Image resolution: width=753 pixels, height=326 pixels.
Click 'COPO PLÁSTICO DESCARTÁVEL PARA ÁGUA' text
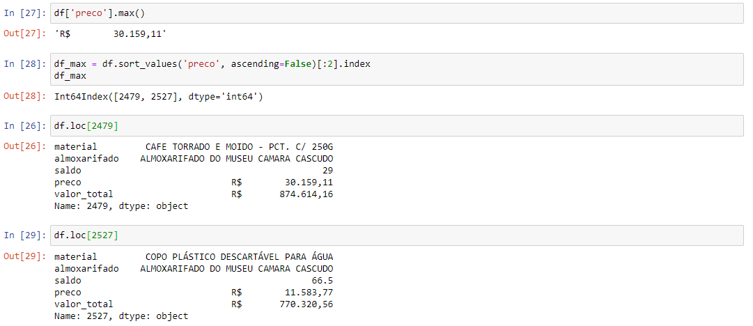tap(239, 256)
